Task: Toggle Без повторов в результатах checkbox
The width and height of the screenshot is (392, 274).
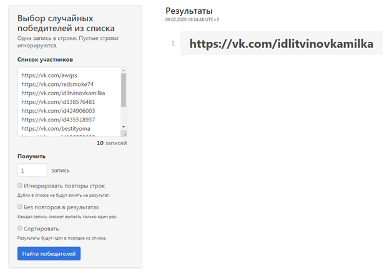Action: (20, 207)
